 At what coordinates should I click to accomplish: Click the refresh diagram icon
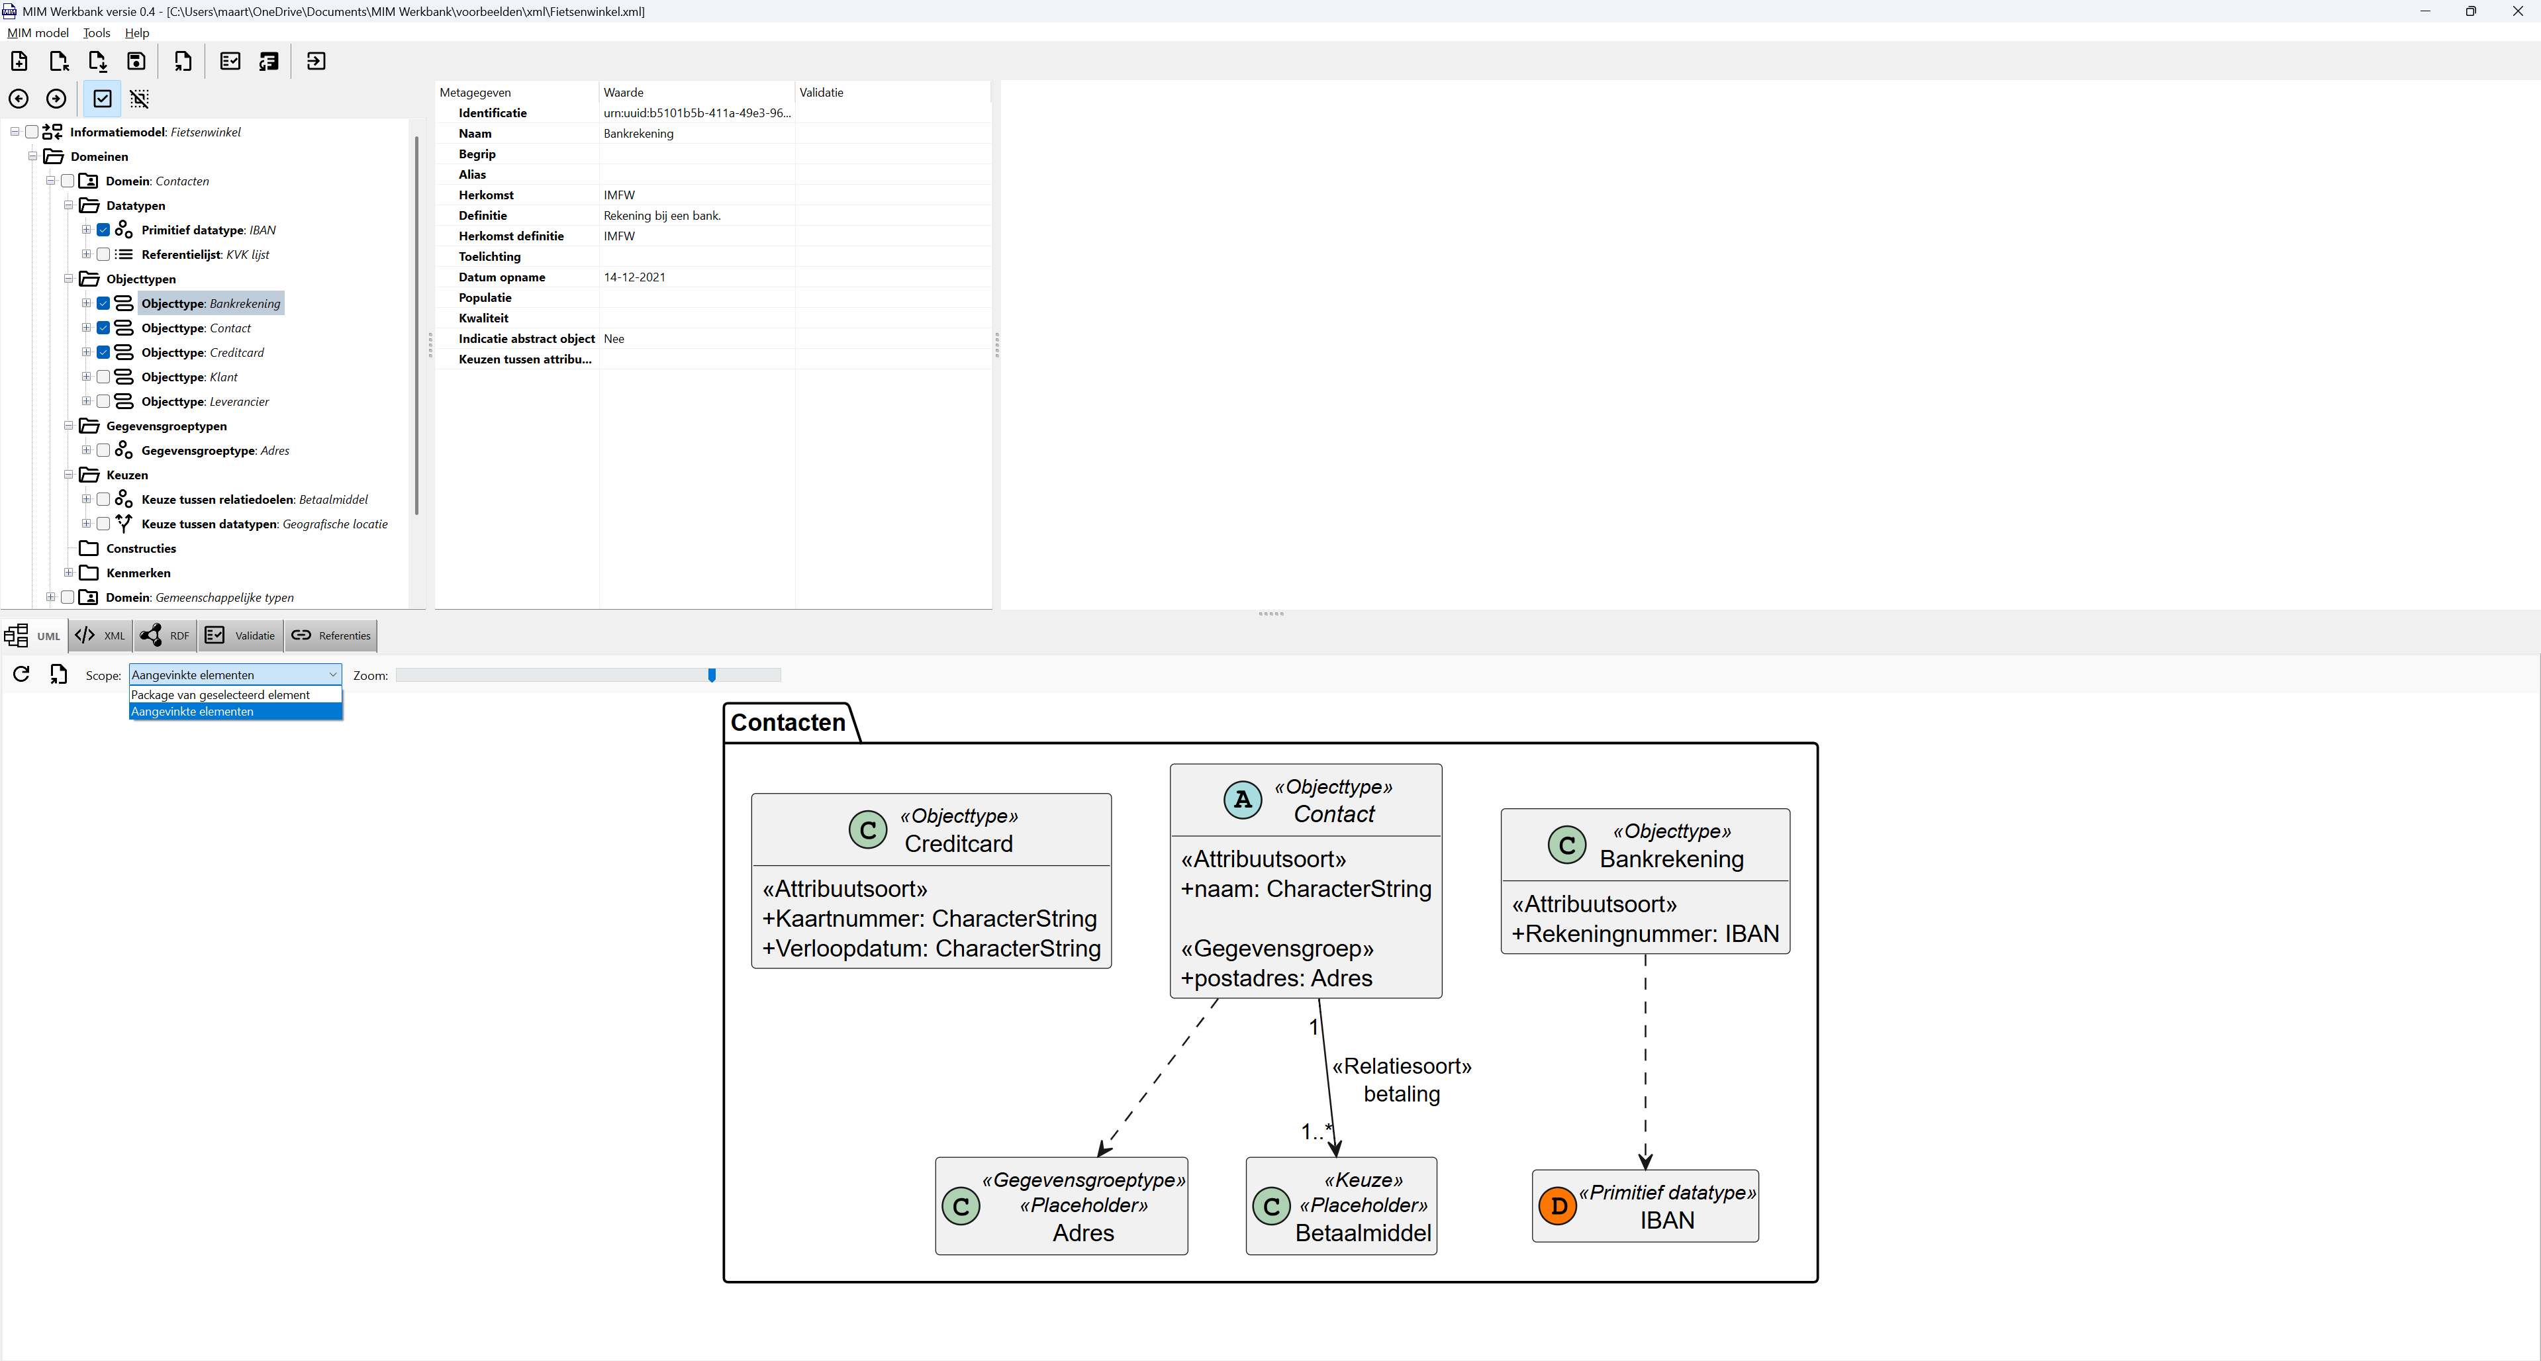(x=21, y=674)
